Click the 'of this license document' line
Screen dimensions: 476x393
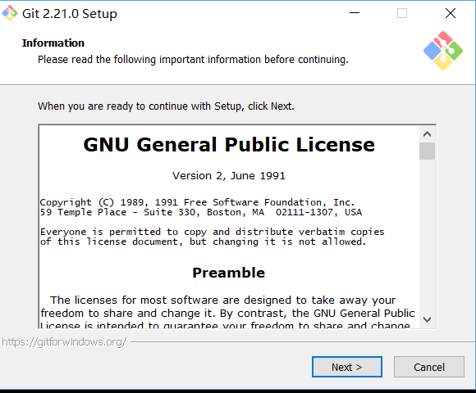pyautogui.click(x=203, y=242)
